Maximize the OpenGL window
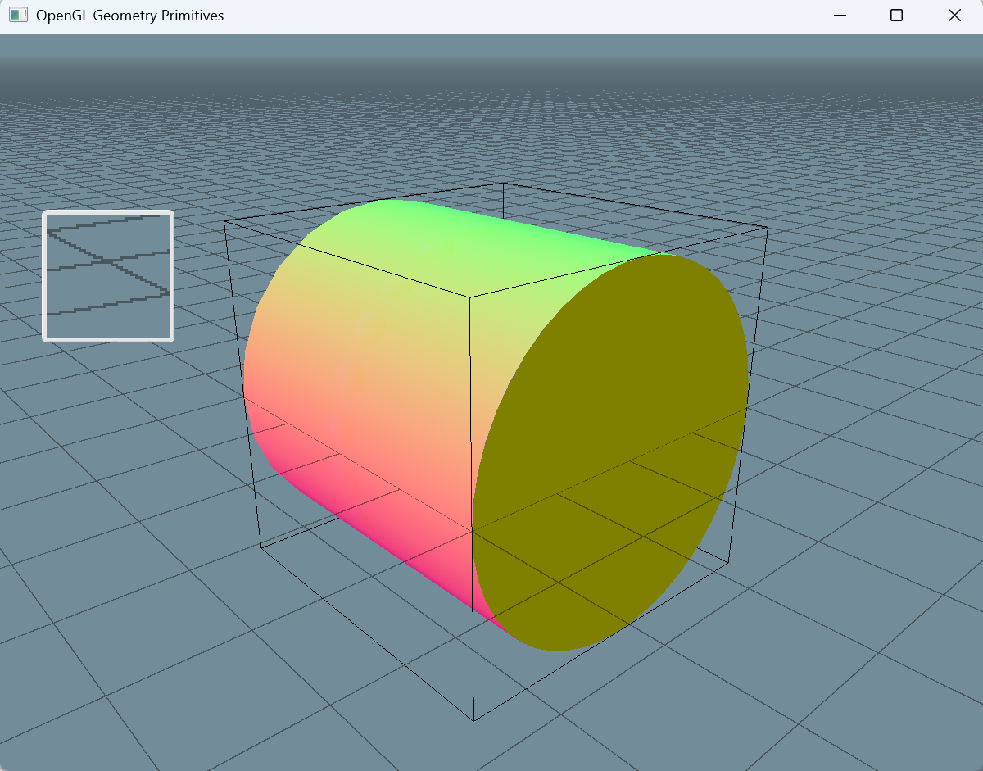The width and height of the screenshot is (983, 771). (896, 16)
